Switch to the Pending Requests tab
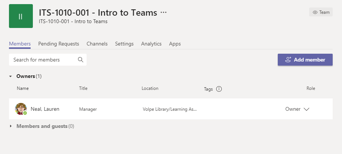 point(59,44)
